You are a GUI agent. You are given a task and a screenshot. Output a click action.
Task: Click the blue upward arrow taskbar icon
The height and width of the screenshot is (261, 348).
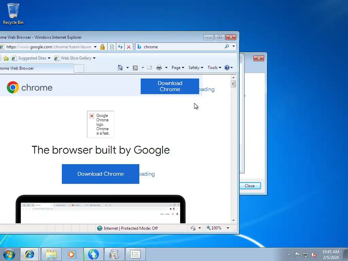(x=93, y=254)
